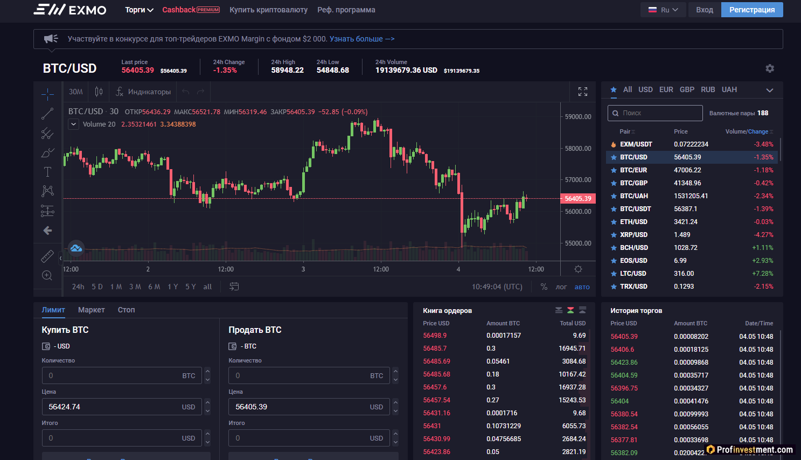Screen dimensions: 801x460
Task: Click the Регистрация button
Action: tap(751, 10)
